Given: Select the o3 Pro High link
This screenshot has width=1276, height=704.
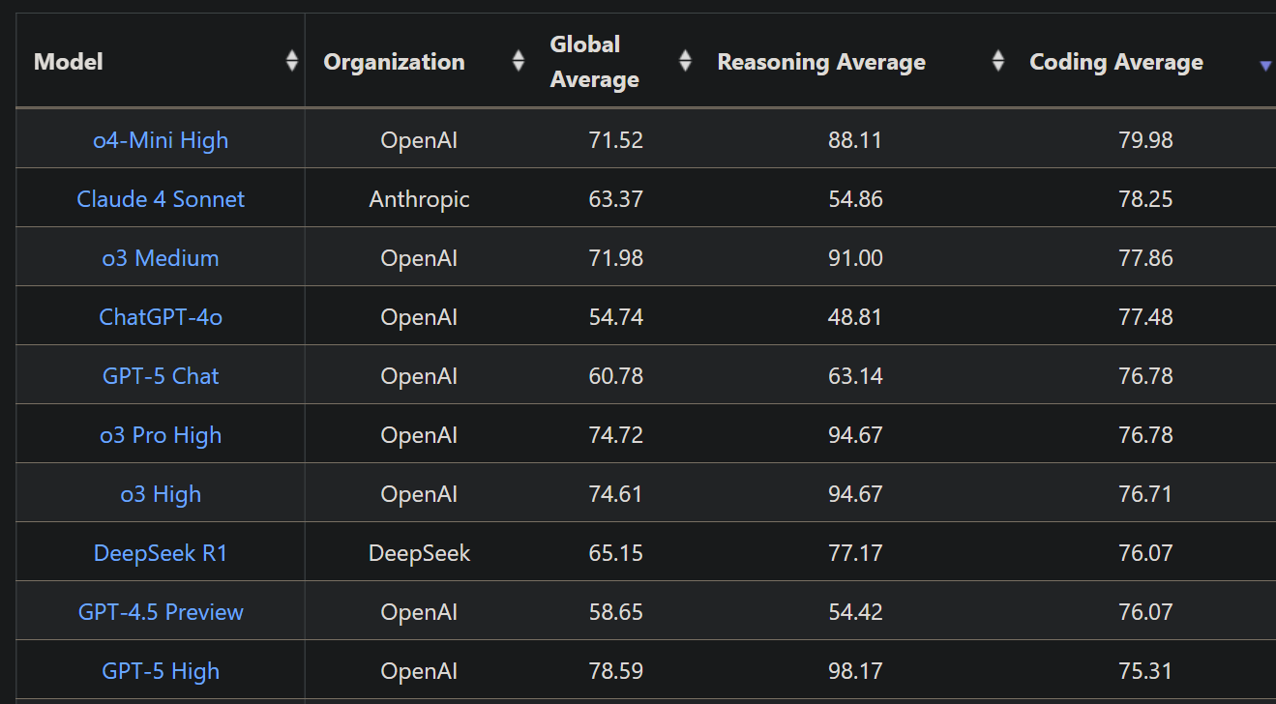Looking at the screenshot, I should (161, 435).
